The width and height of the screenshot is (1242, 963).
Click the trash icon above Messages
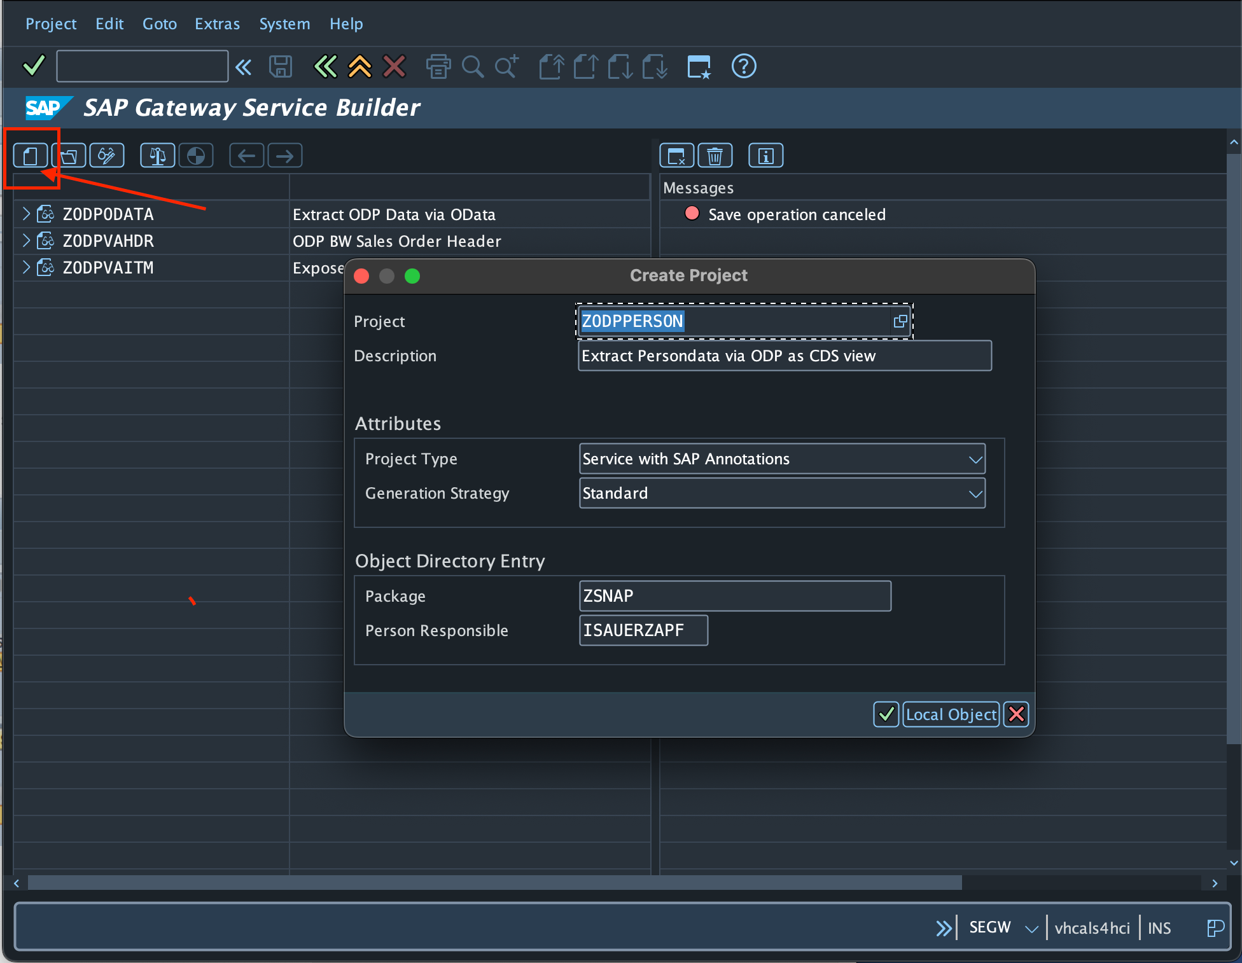click(715, 156)
